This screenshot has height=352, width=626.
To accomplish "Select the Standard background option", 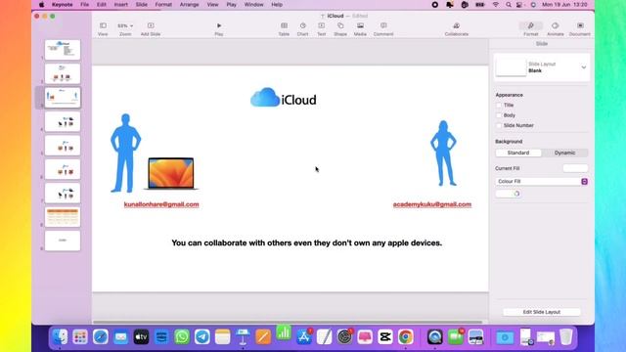I will (518, 153).
